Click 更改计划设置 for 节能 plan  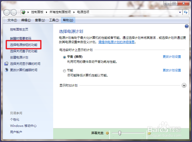point(172,70)
